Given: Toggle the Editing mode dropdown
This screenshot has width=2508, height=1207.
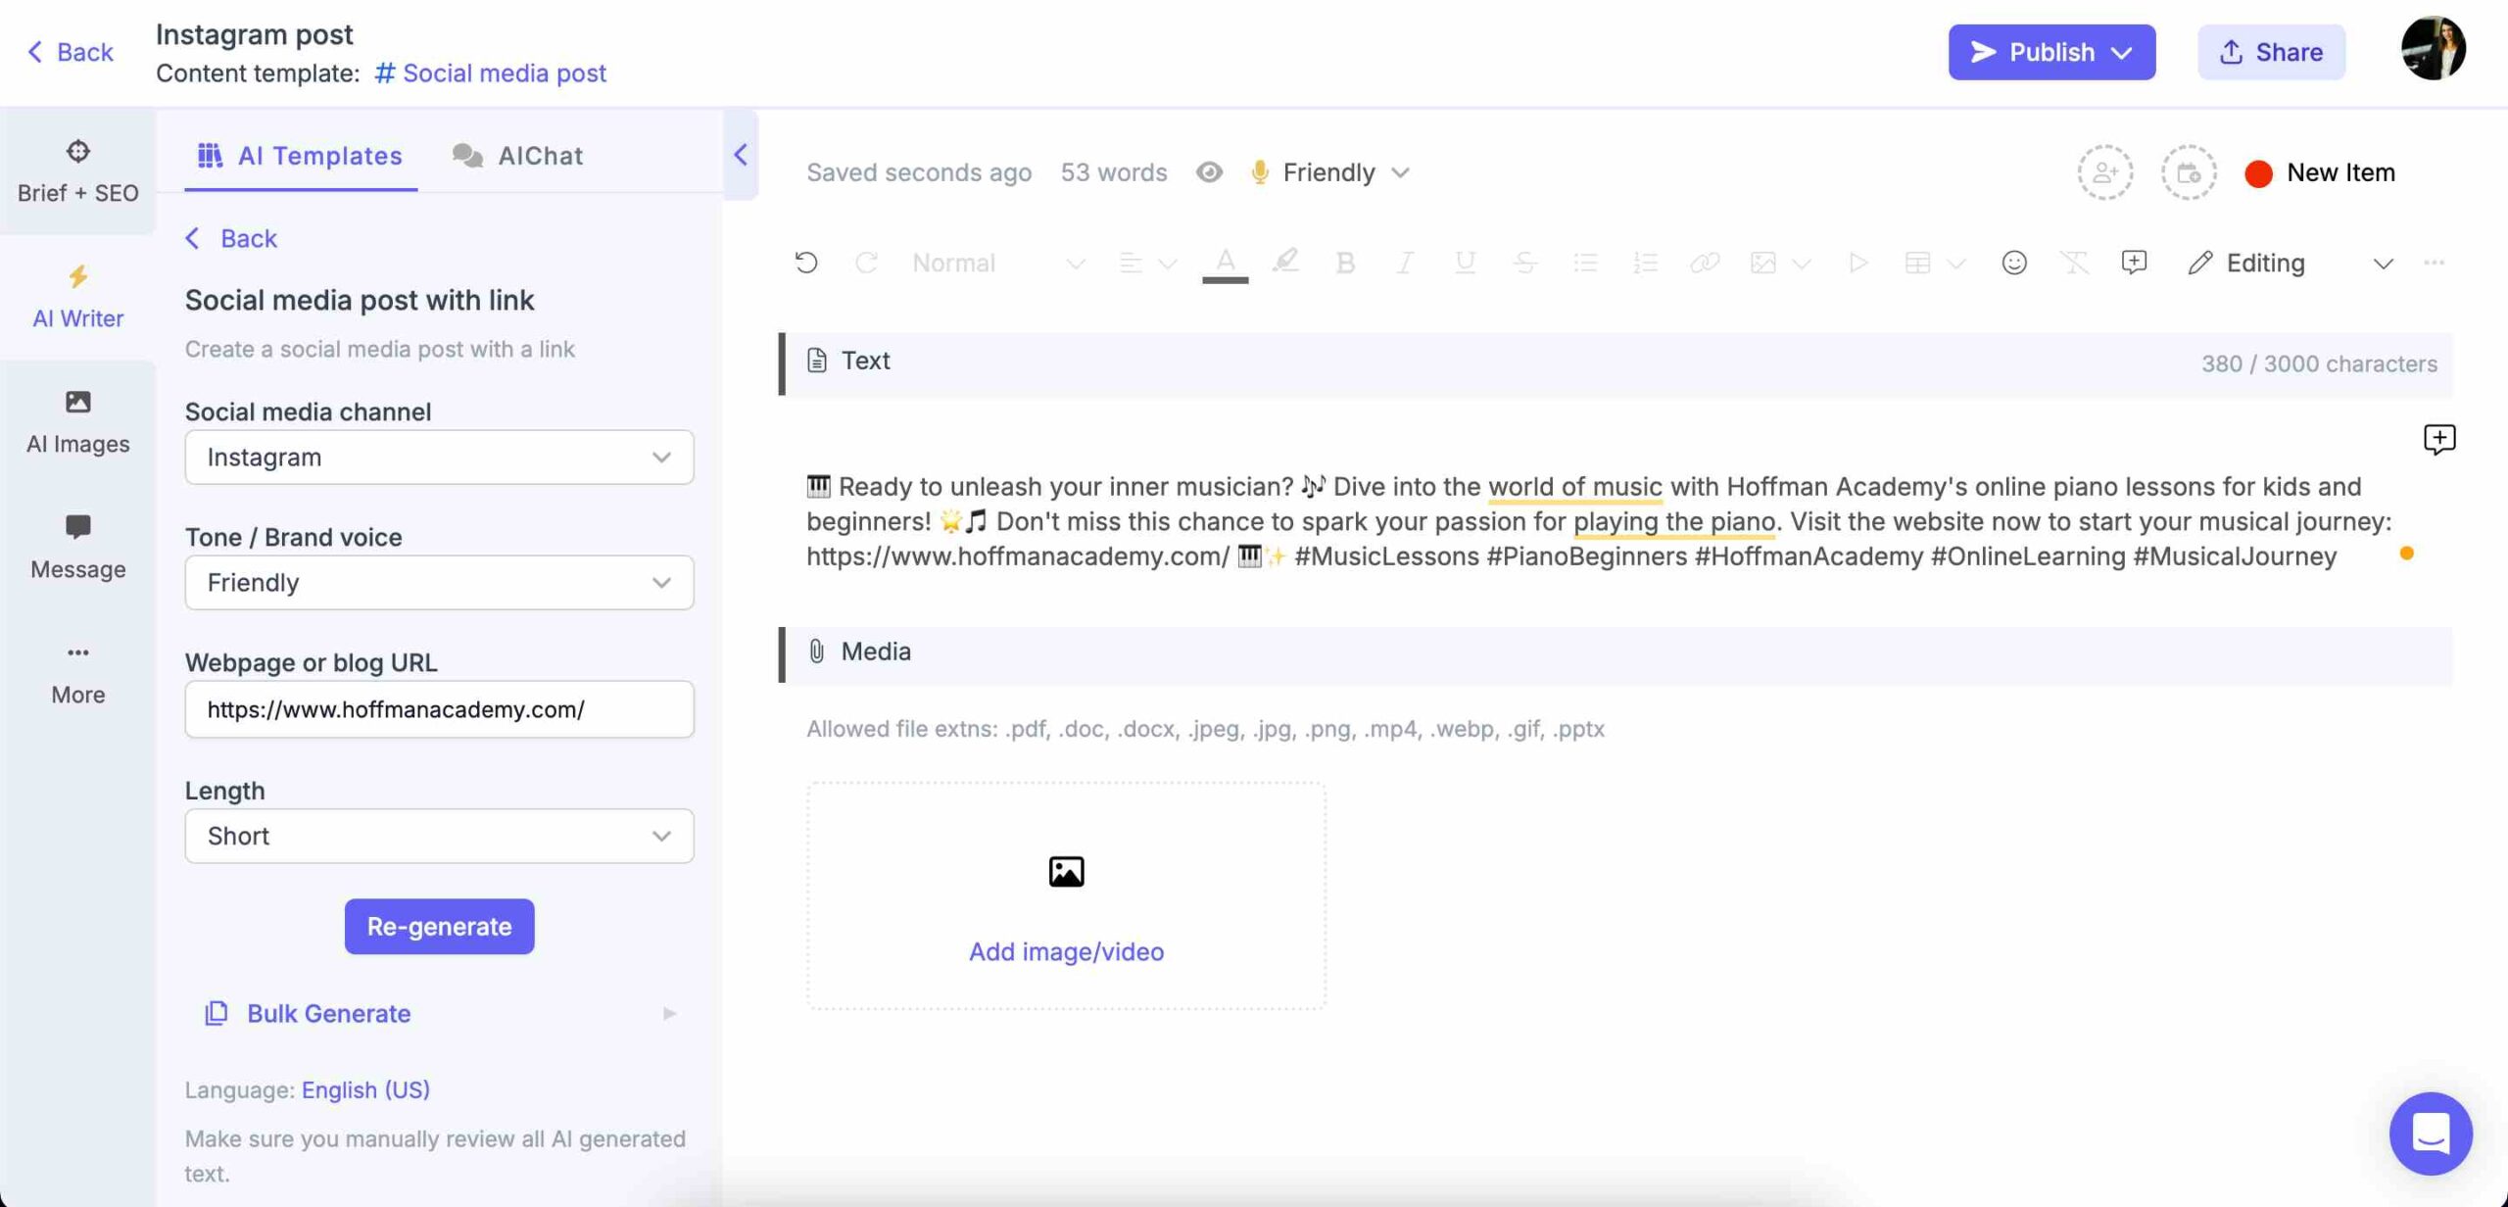Looking at the screenshot, I should tap(2380, 263).
